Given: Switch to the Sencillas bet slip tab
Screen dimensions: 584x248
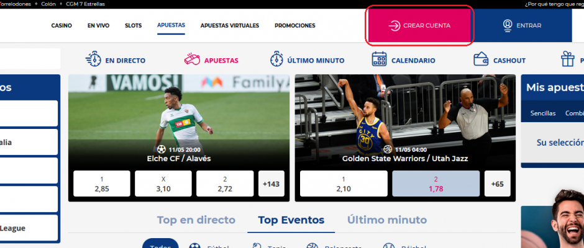Looking at the screenshot, I should (542, 113).
